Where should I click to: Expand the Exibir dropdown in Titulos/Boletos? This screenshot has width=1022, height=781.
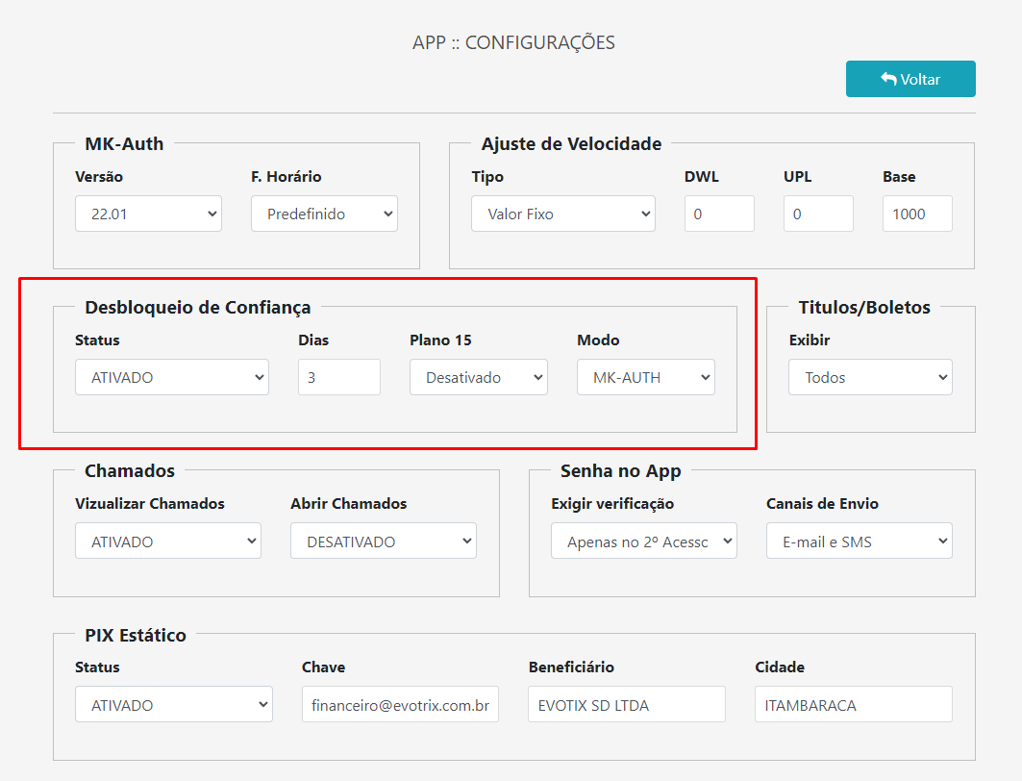(x=869, y=377)
